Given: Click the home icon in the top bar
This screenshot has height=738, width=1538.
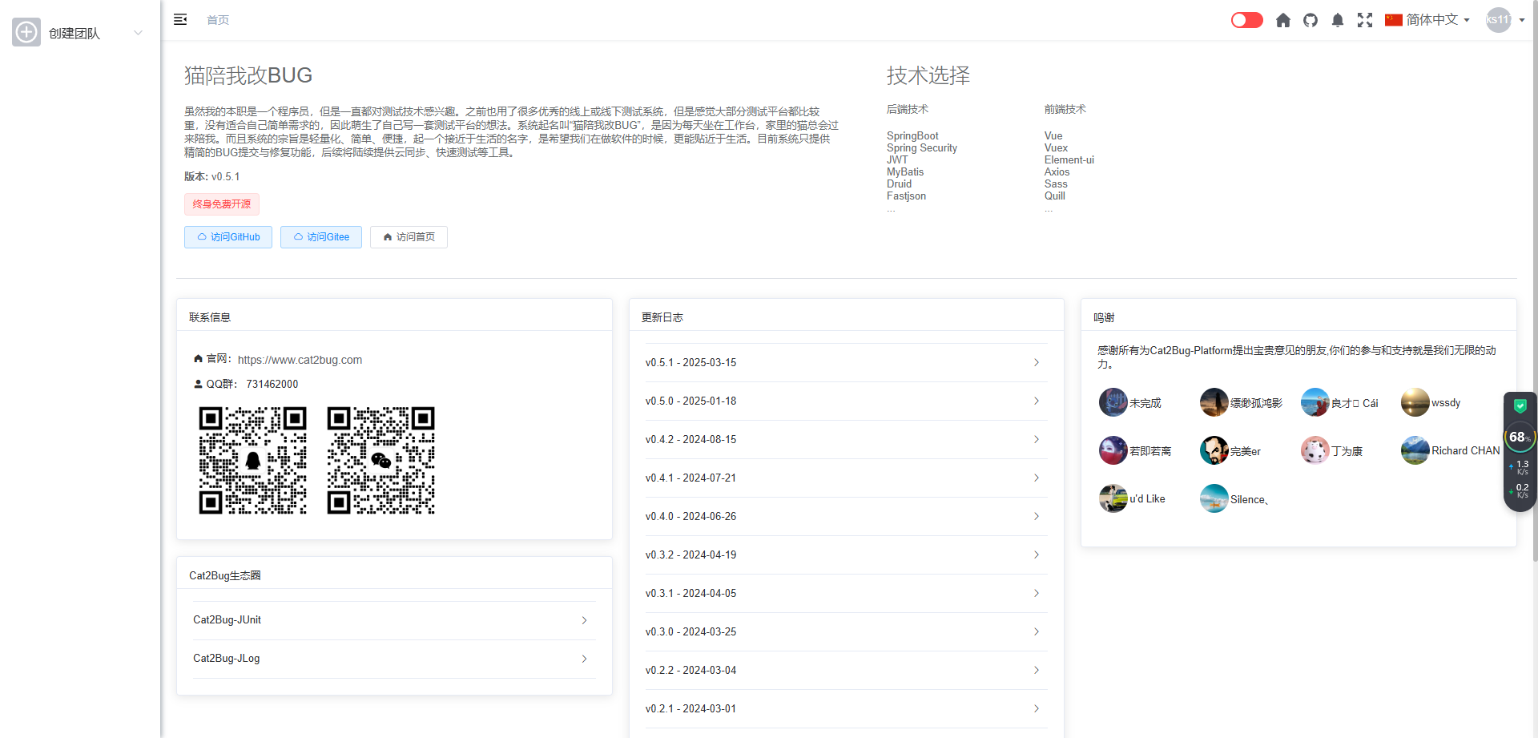Looking at the screenshot, I should pyautogui.click(x=1282, y=20).
